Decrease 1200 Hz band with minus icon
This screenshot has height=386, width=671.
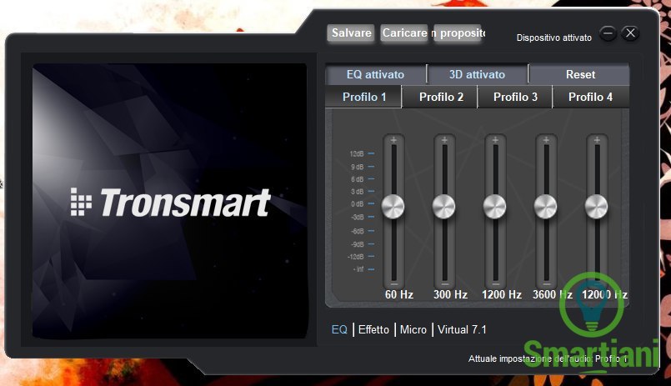pyautogui.click(x=496, y=283)
